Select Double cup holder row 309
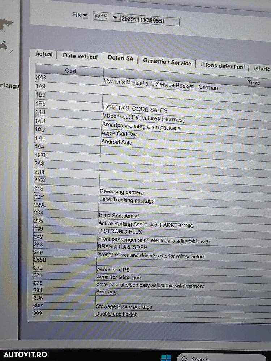This screenshot has height=361, width=271. 152,313
